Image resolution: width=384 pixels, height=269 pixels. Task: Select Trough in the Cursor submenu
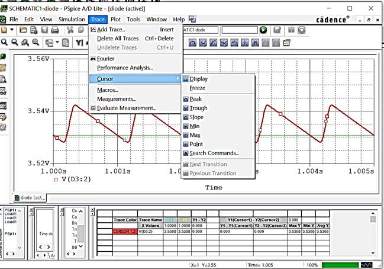[x=218, y=108]
